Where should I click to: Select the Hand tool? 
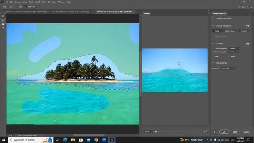click(3, 24)
